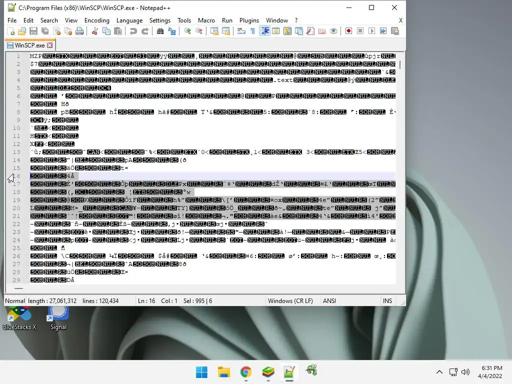Open Find with the binoculars icon
The image size is (512, 384).
tap(160, 31)
